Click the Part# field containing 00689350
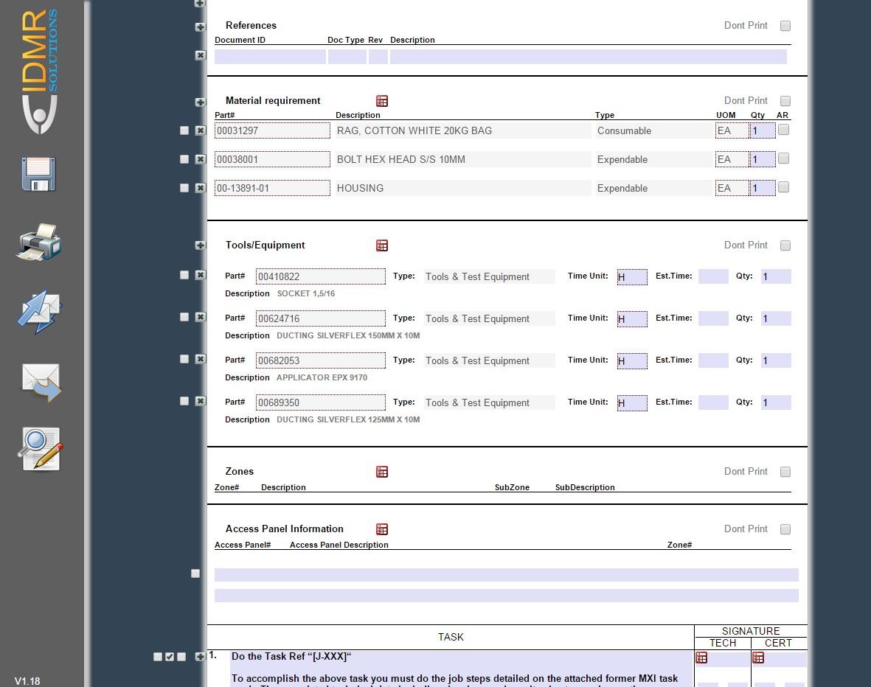This screenshot has width=871, height=687. [321, 402]
